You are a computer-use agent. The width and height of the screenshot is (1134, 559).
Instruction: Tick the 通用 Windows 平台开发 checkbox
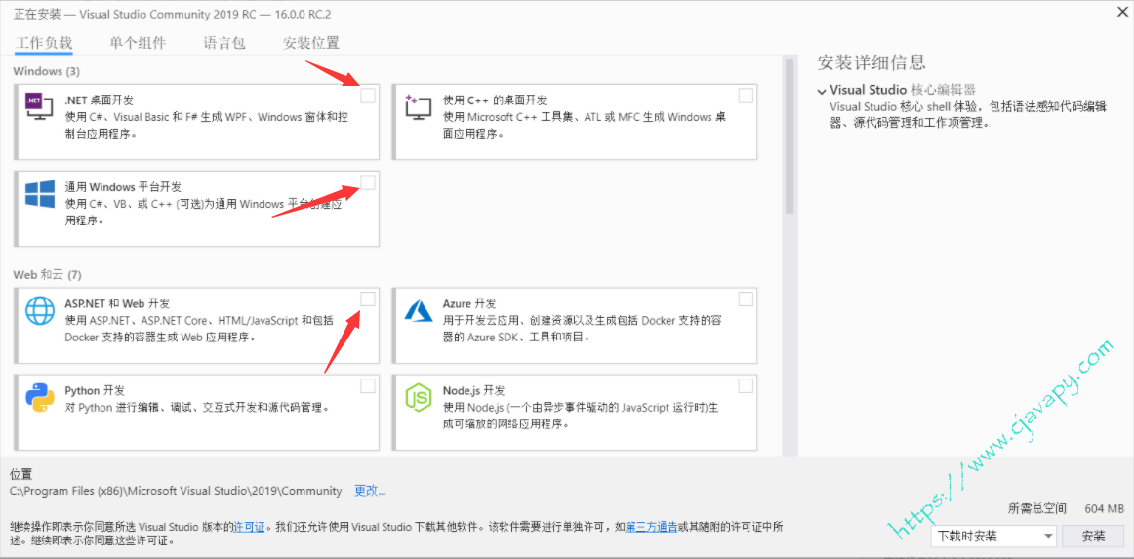coord(367,183)
